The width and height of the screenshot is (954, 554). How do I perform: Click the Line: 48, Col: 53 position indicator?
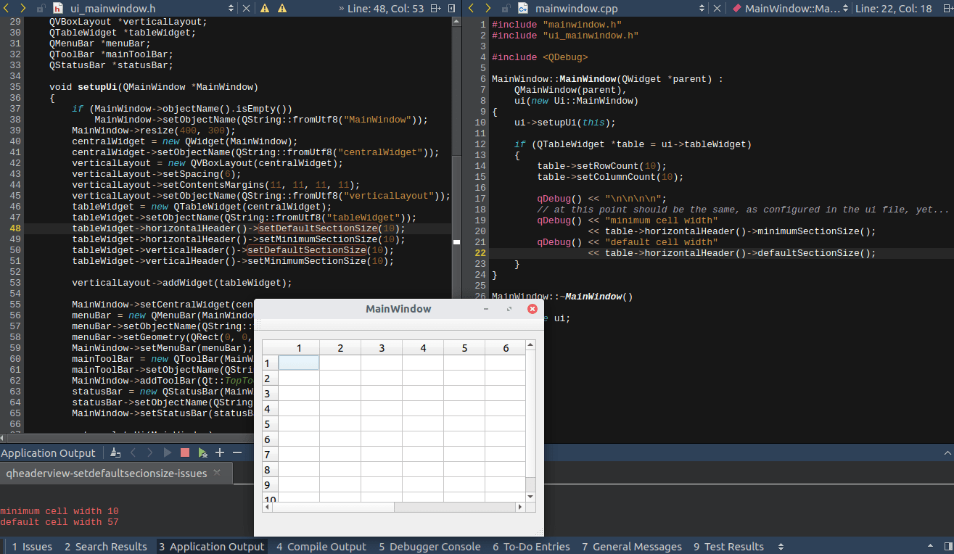(387, 8)
